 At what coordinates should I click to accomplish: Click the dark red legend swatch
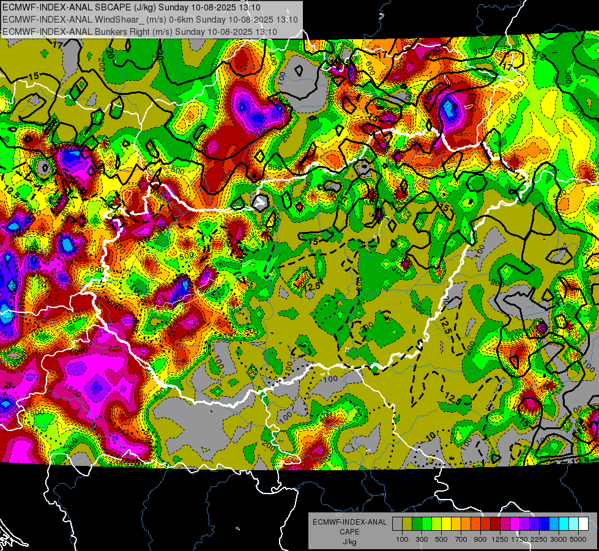coord(495,523)
